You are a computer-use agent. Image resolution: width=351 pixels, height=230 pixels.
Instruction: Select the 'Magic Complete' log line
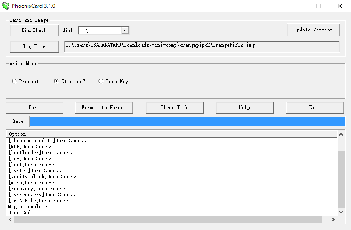pyautogui.click(x=27, y=207)
